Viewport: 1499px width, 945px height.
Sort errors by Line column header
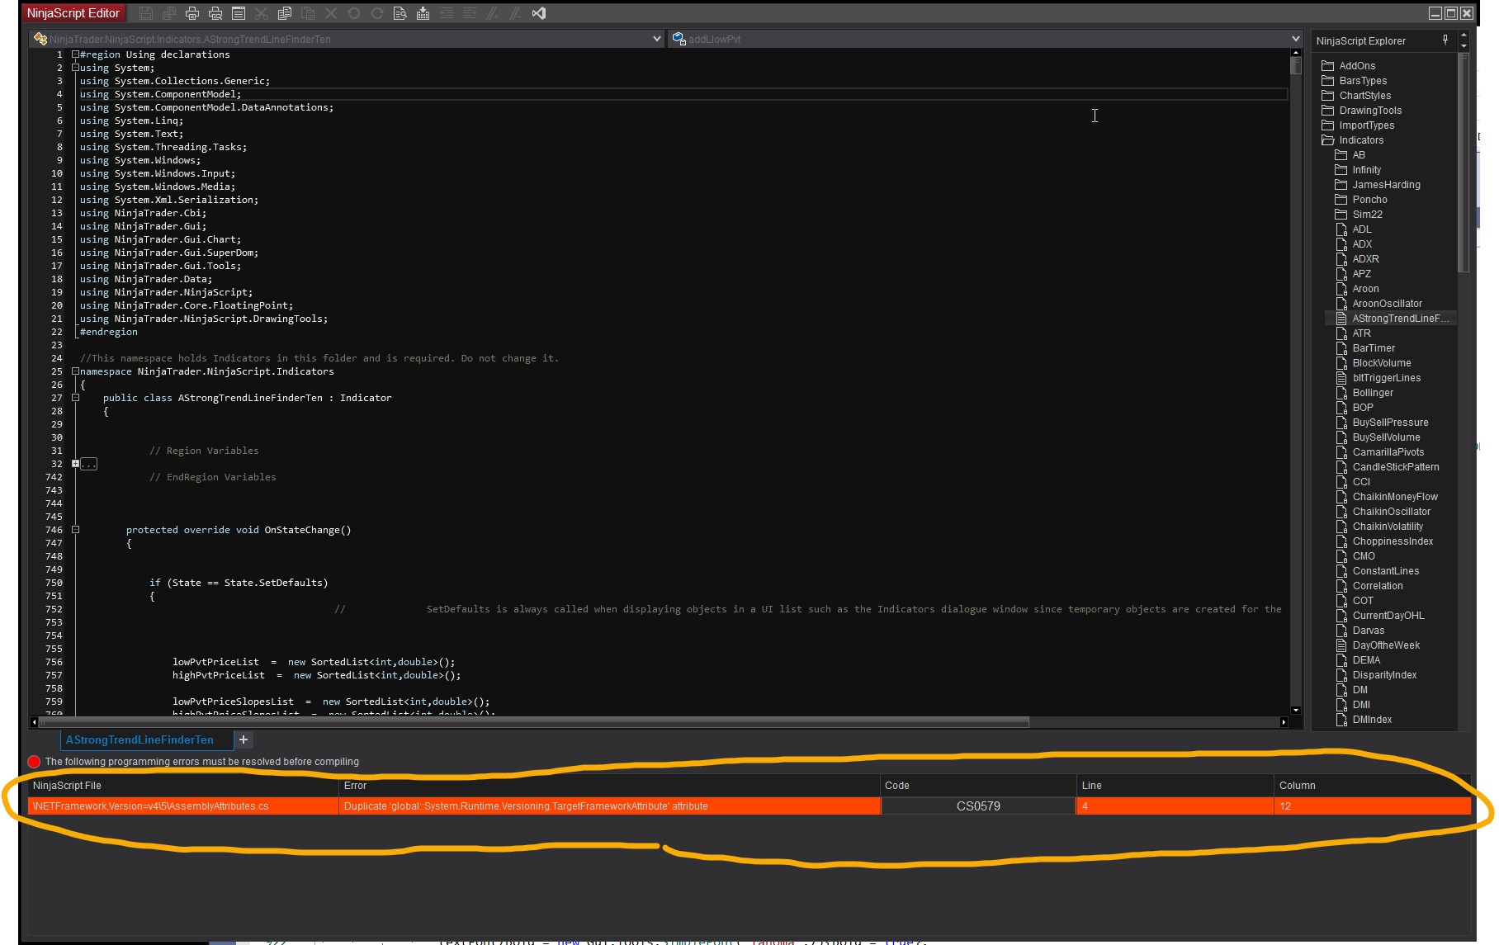coord(1175,786)
